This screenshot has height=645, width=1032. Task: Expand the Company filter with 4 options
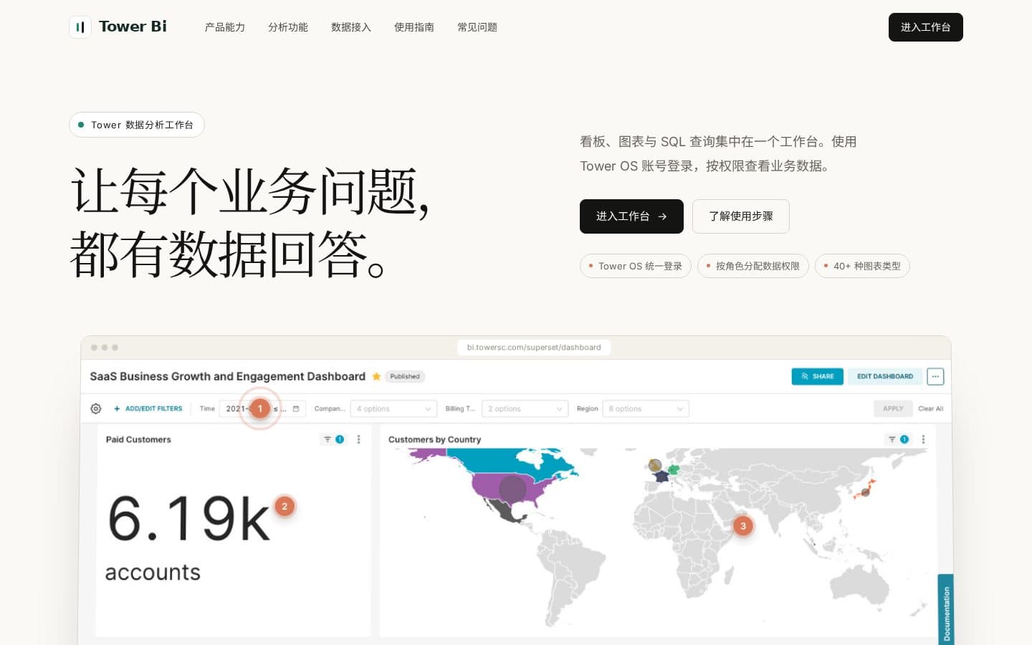[394, 408]
